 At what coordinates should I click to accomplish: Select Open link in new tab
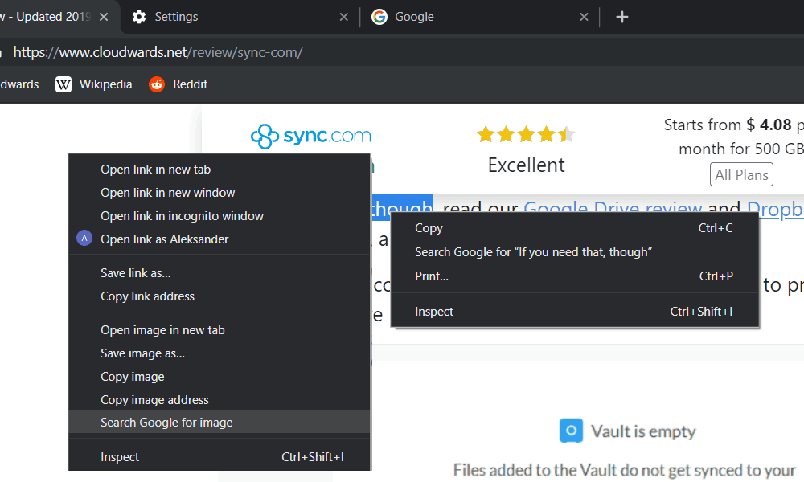coord(155,170)
